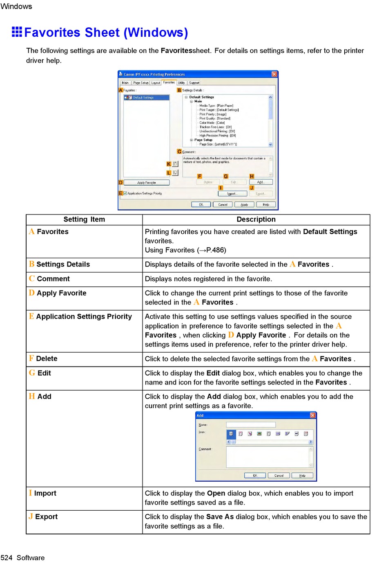Open the Utility tab

coord(181,83)
